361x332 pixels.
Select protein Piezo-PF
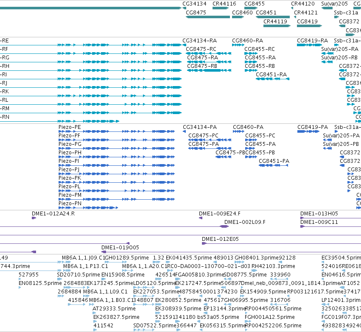point(69,136)
